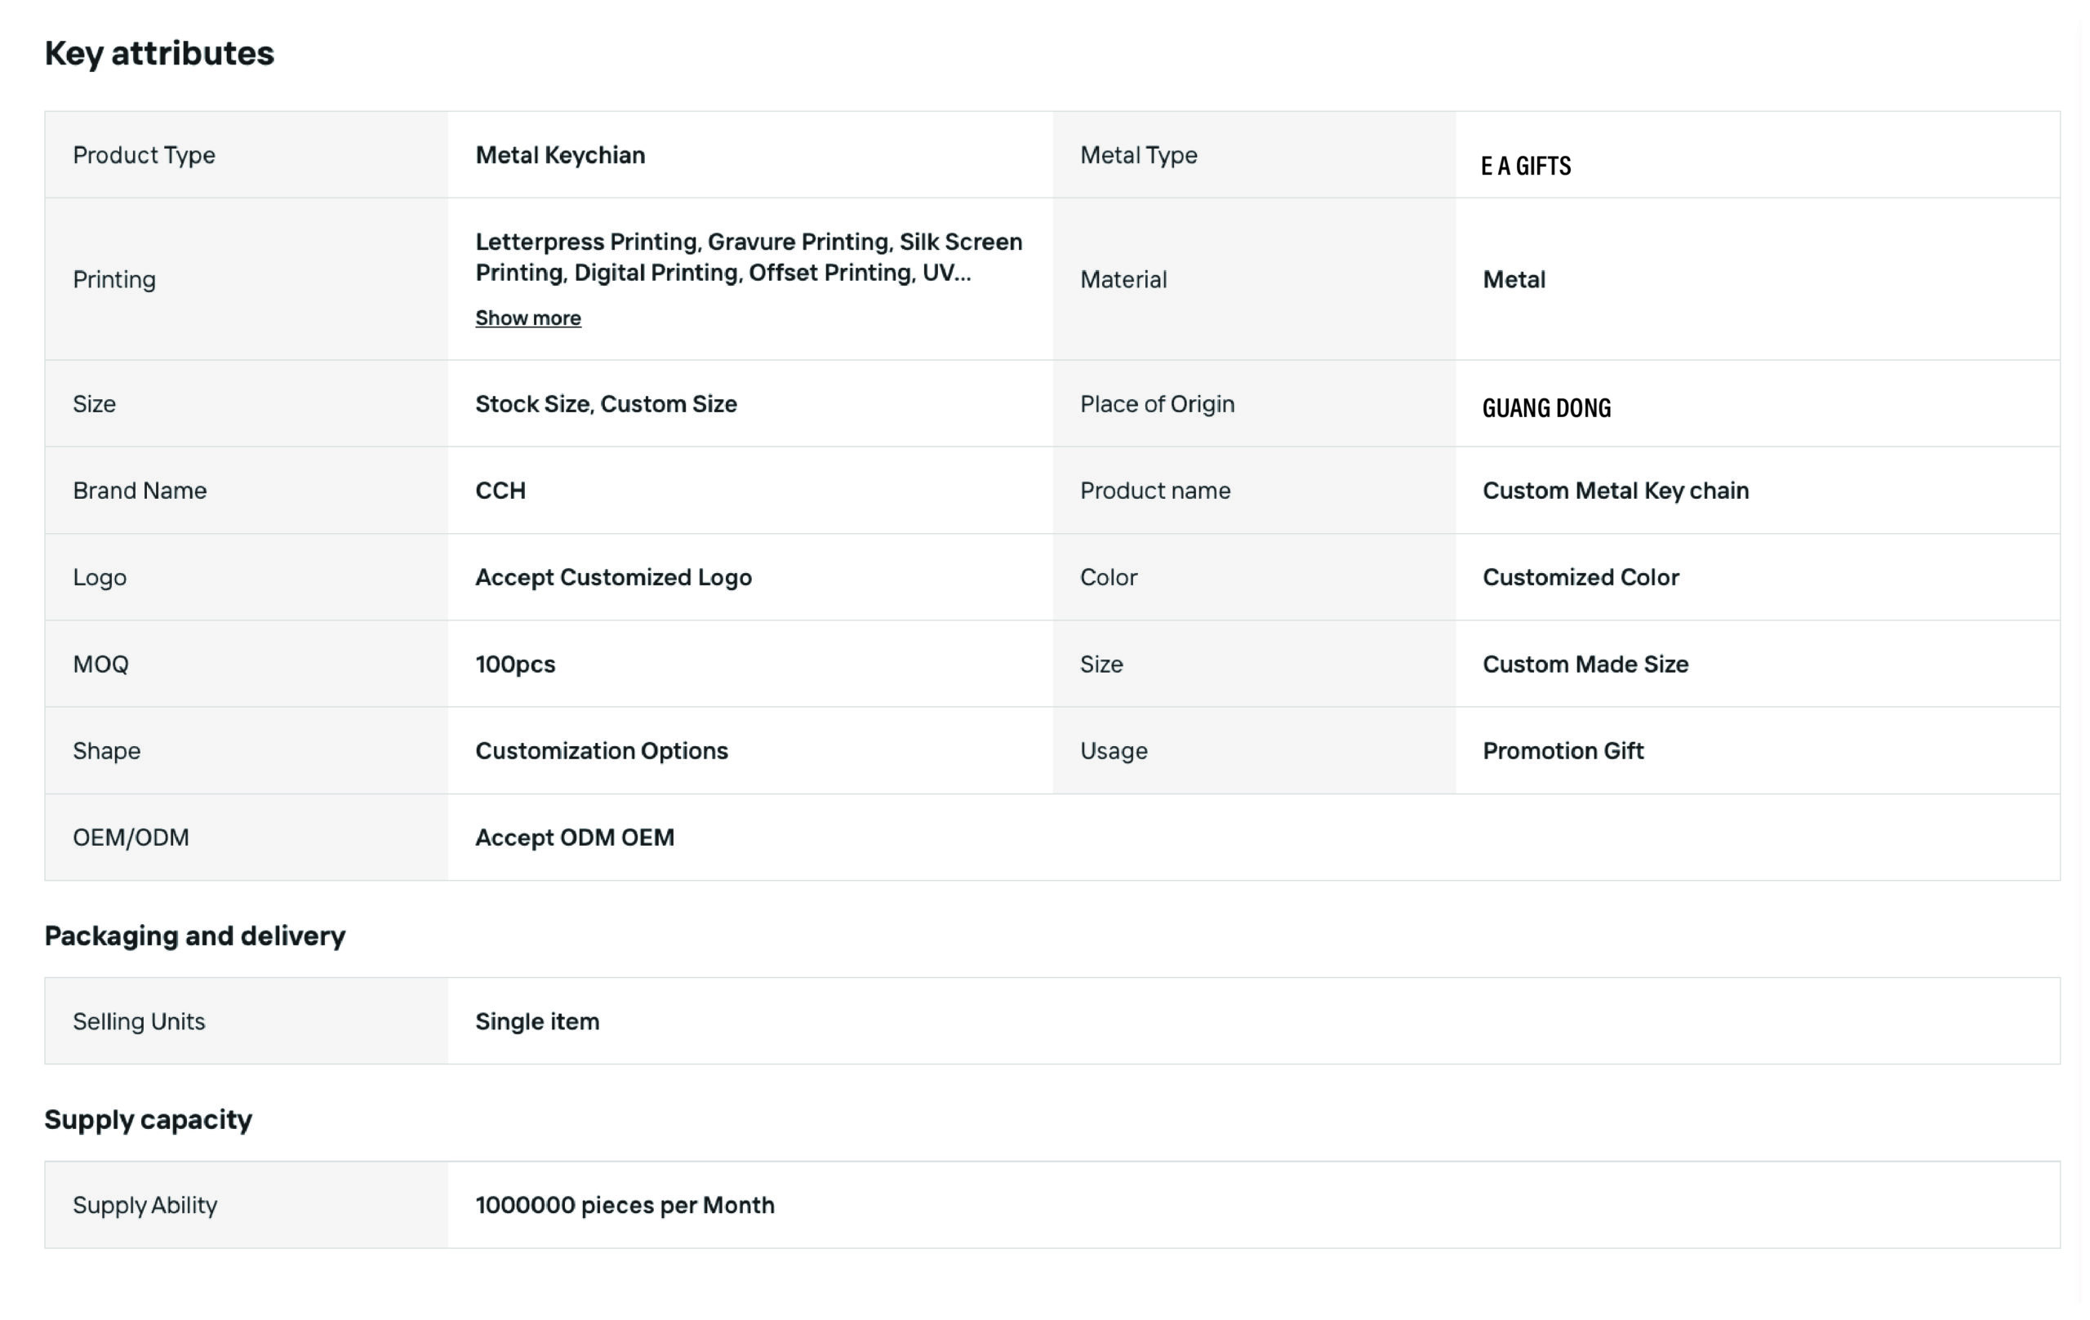Select the Stock Size, Custom Size value
This screenshot has width=2090, height=1320.
tap(606, 403)
